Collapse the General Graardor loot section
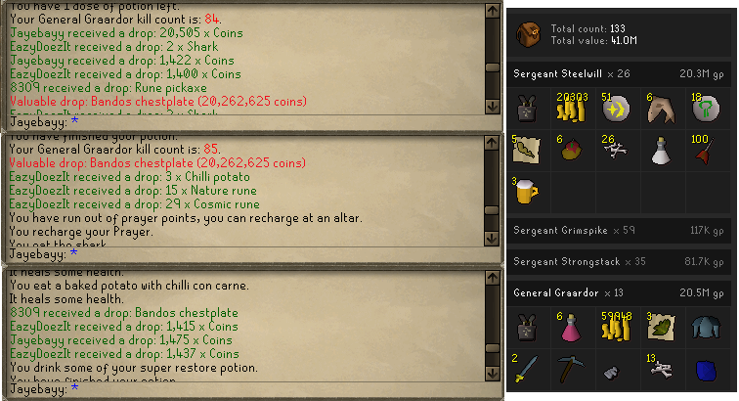 click(x=619, y=292)
